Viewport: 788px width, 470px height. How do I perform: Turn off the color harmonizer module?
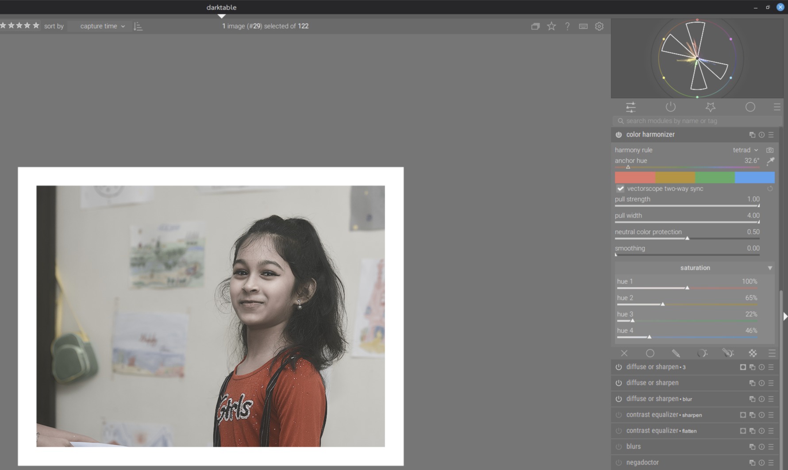point(619,135)
